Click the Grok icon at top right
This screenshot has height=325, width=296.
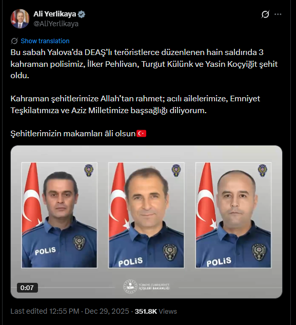(265, 14)
